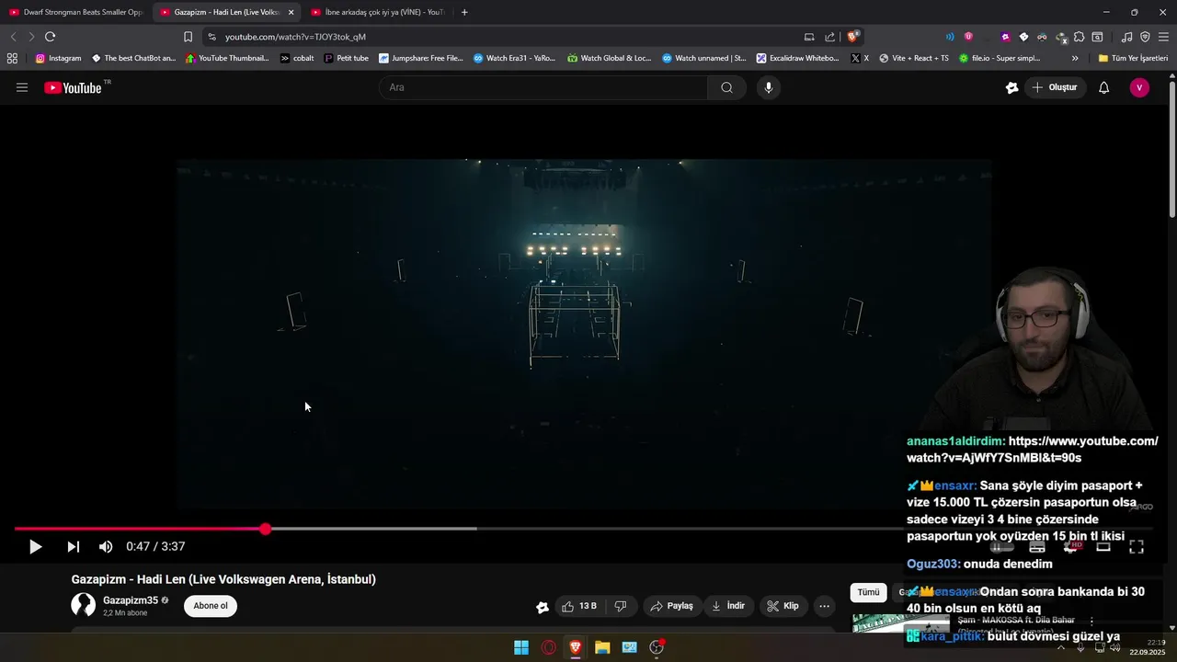Open player settings gear with HD badge
The width and height of the screenshot is (1177, 662).
pos(1071,546)
